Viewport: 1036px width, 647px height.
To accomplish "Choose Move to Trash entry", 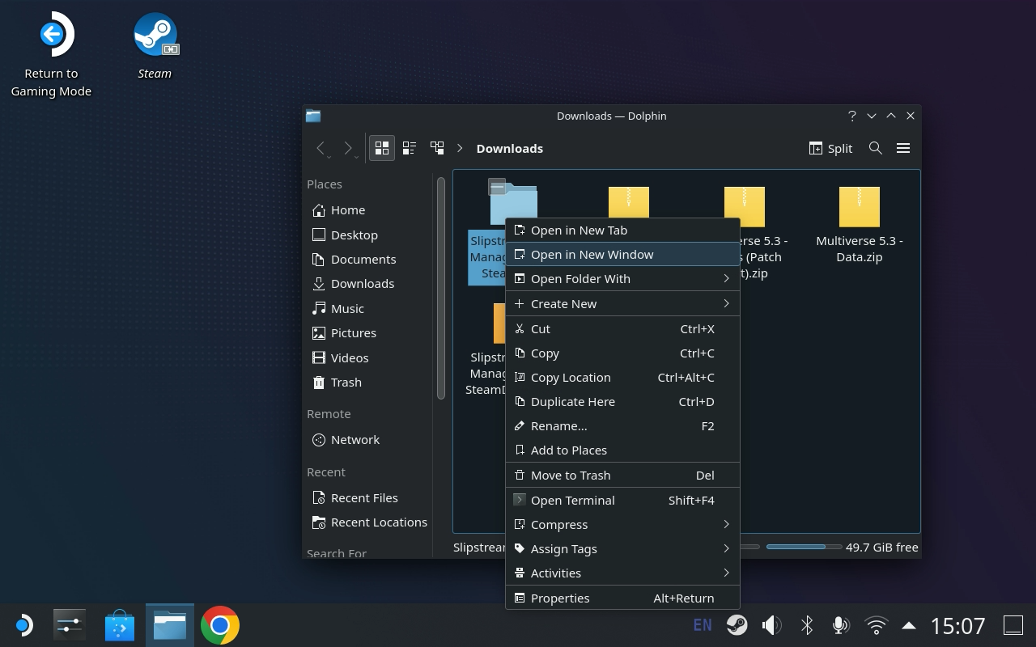I will 622,475.
